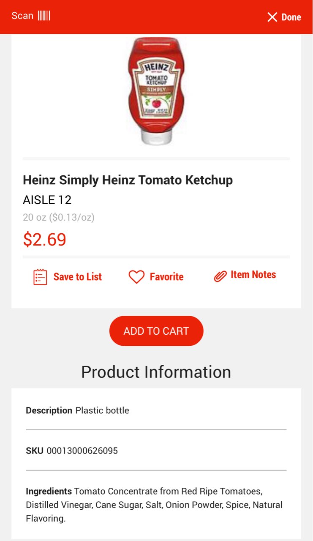Open Item Notes via its text label
This screenshot has height=541, width=313.
253,275
